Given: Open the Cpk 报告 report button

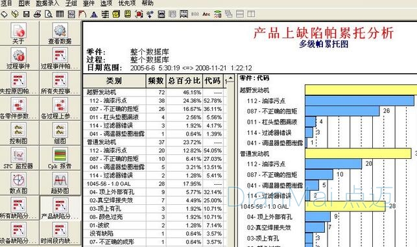Looking at the screenshot, I should click(60, 158).
